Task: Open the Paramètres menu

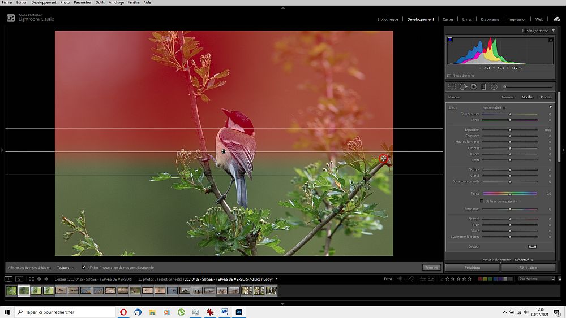Action: (x=83, y=3)
